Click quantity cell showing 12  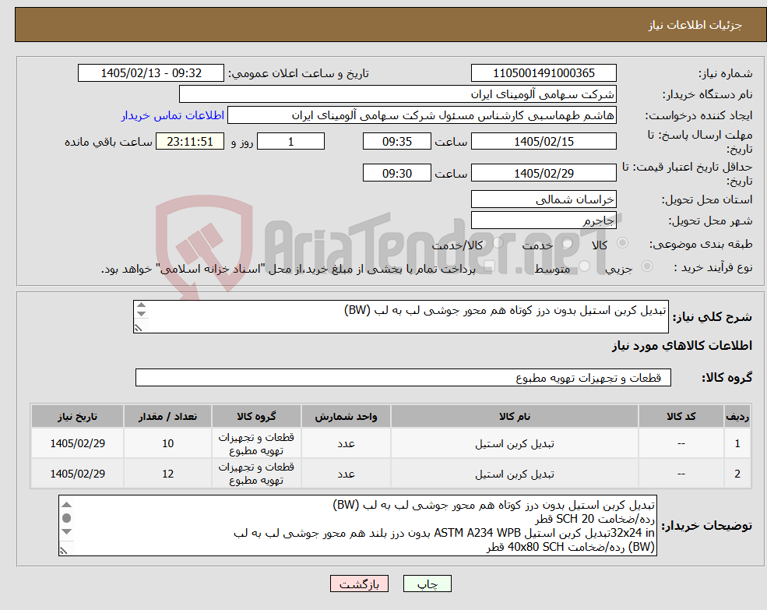pyautogui.click(x=167, y=474)
